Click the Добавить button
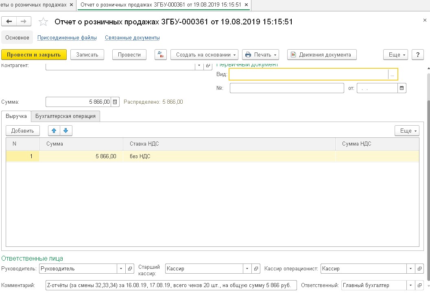Viewport: 430px width, 294px height. pos(23,131)
